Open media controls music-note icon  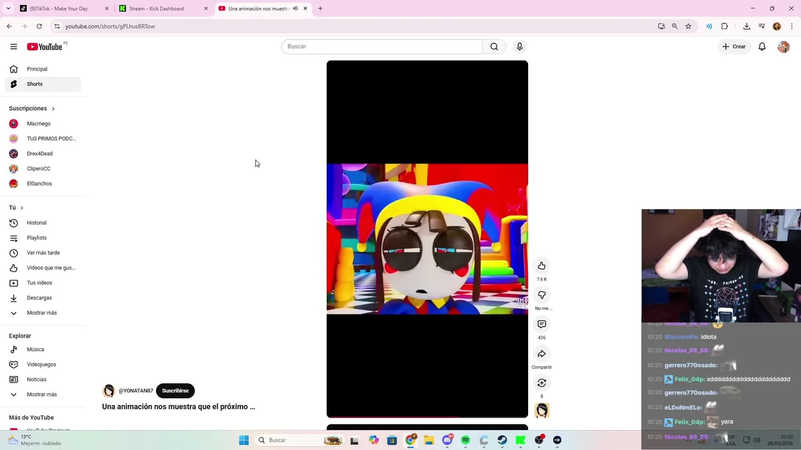pyautogui.click(x=762, y=26)
